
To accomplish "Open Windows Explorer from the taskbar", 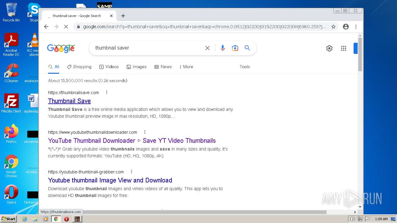I will coord(35,219).
